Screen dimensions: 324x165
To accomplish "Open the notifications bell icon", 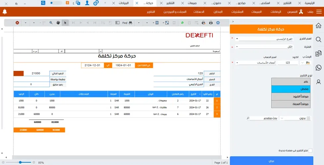I will (x=5, y=12).
